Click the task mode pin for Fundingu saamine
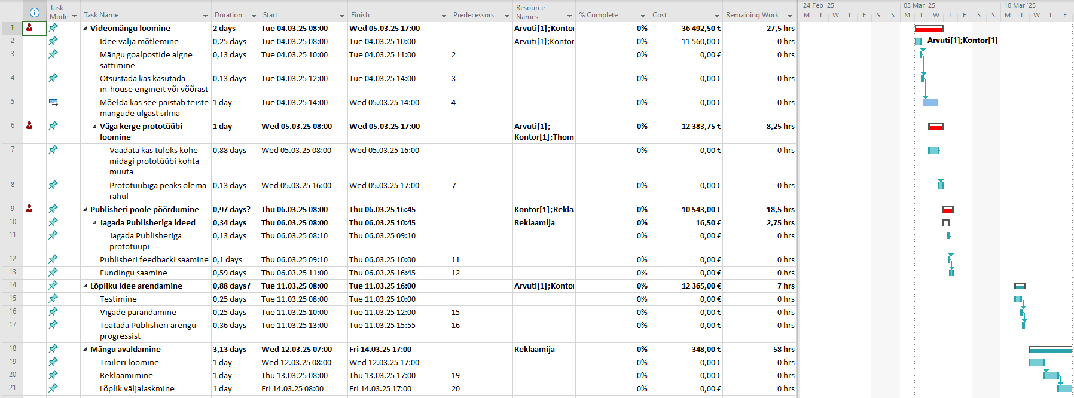This screenshot has height=398, width=1074. point(53,272)
